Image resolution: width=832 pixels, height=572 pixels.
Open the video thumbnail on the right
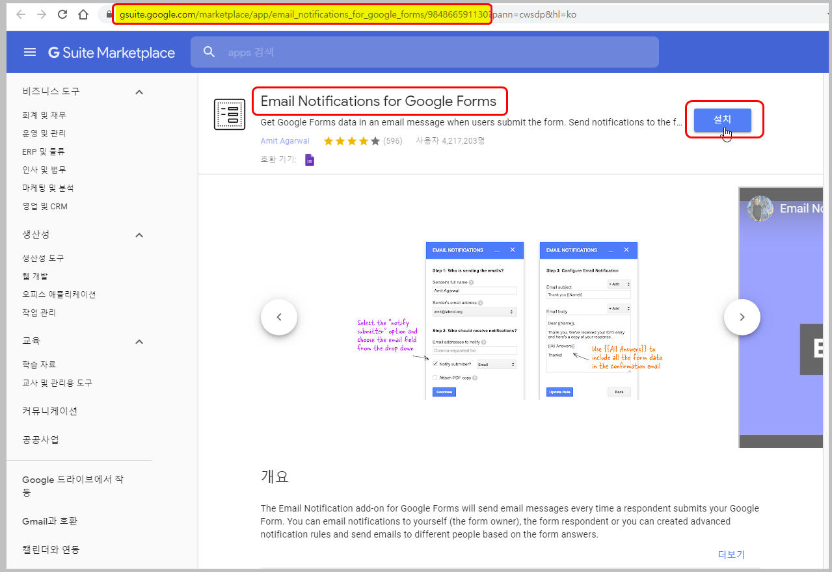(784, 317)
